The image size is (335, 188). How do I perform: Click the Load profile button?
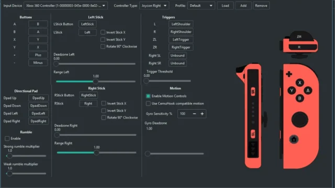coord(225,6)
